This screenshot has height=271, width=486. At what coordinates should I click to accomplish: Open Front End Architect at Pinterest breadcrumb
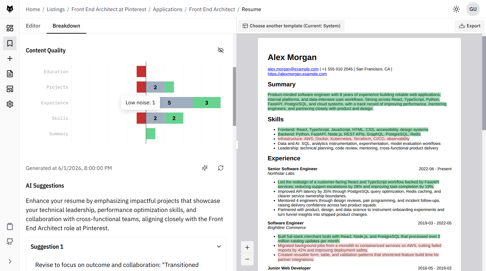109,9
